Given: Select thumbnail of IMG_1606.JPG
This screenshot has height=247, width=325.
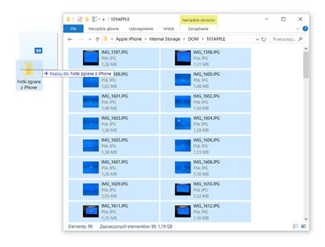Looking at the screenshot, I should point(182,145).
